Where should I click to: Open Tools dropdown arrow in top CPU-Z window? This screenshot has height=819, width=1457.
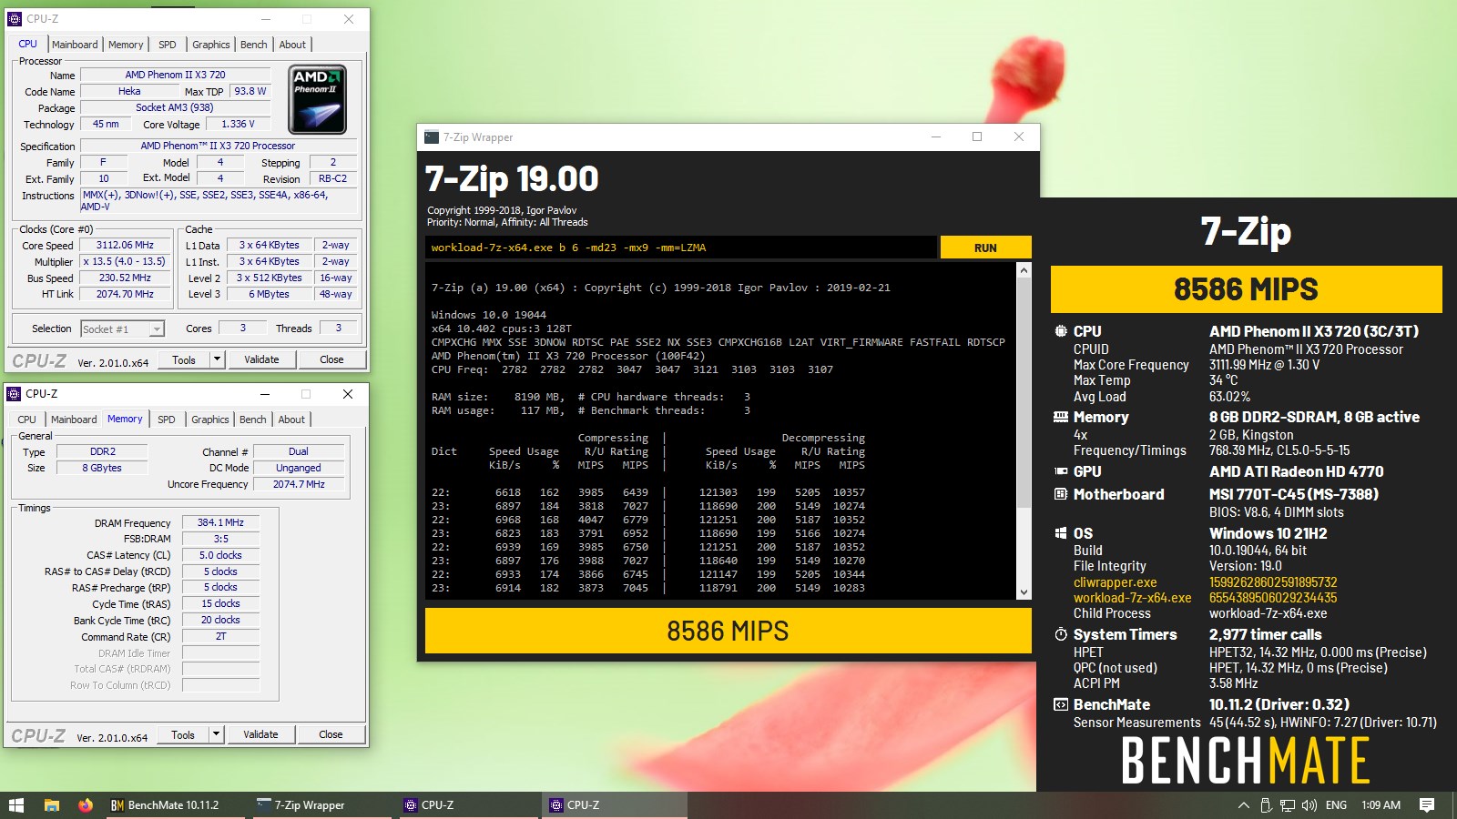[217, 359]
